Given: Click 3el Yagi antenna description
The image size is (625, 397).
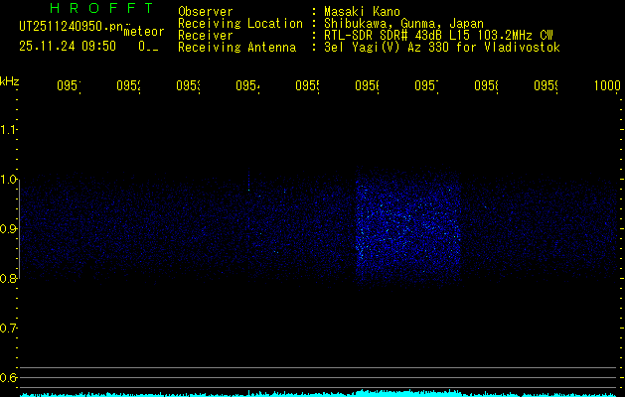Looking at the screenshot, I should tap(442, 48).
